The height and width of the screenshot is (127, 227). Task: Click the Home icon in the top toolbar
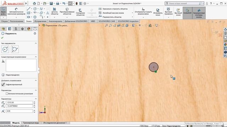point(34,3)
